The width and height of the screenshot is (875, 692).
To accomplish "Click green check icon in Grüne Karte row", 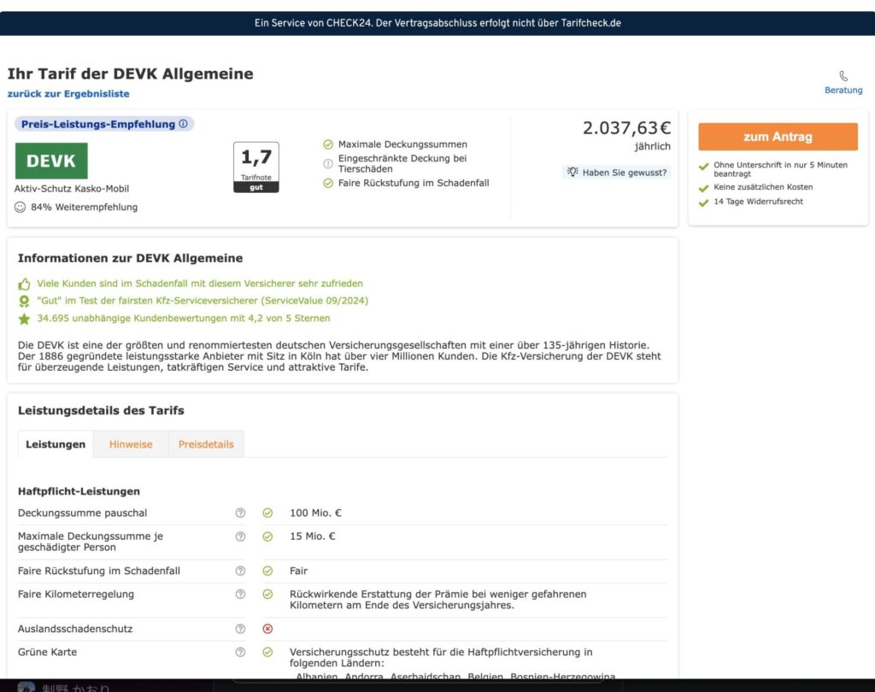I will 267,653.
